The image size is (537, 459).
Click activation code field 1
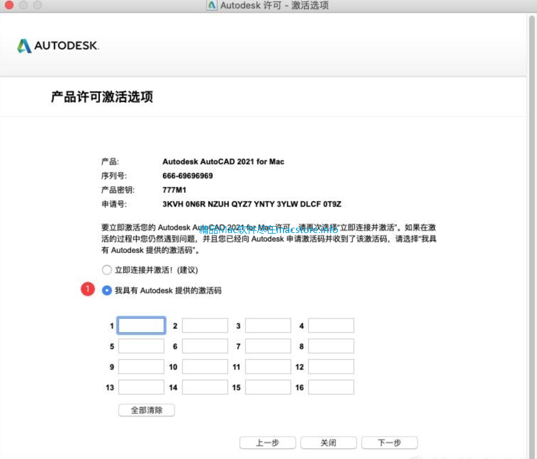[x=141, y=325]
